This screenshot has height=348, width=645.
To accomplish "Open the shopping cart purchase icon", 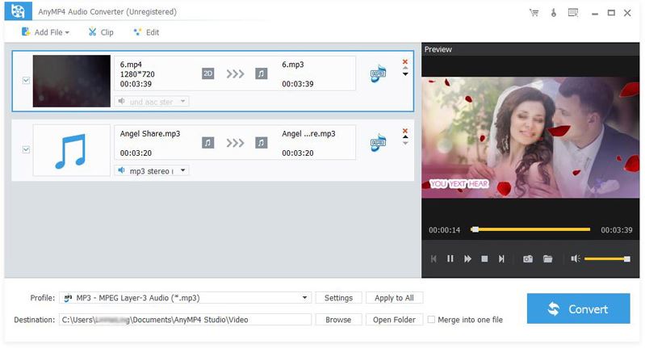I will (x=534, y=13).
